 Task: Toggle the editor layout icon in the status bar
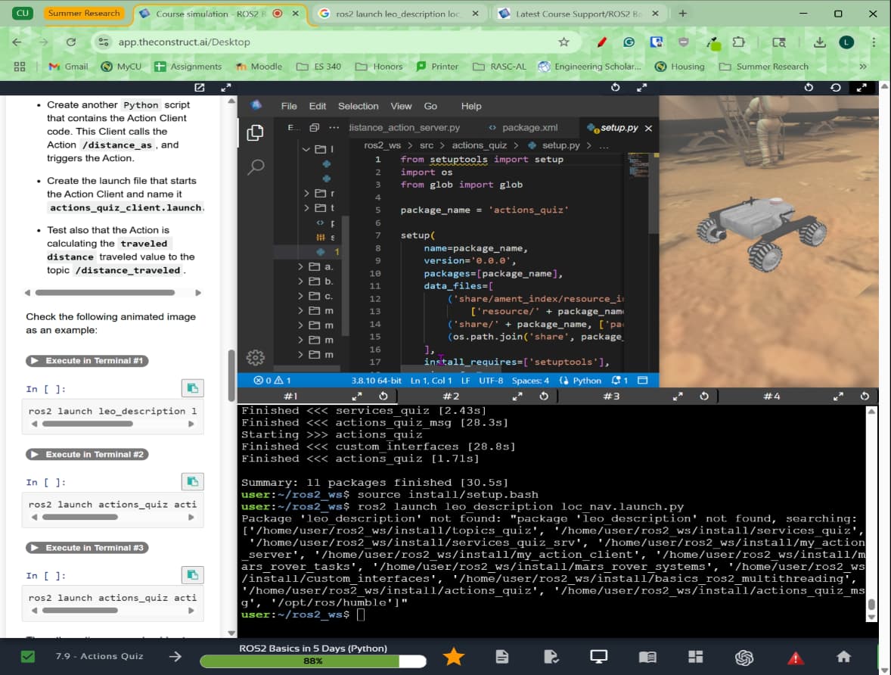pos(643,380)
